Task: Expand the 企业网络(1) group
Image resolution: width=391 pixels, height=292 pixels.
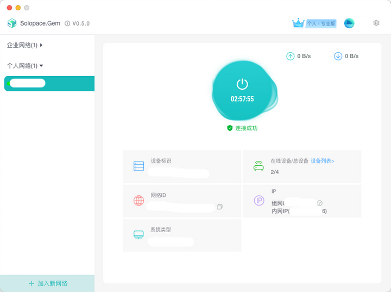Action: 24,45
